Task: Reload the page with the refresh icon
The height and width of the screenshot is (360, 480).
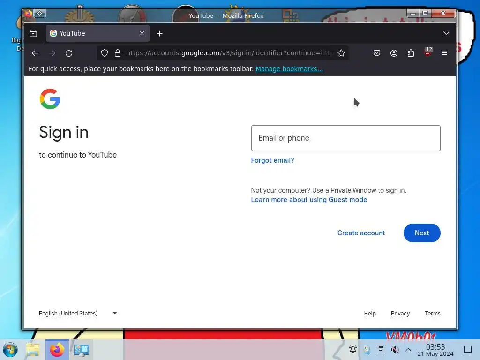Action: pos(69,53)
